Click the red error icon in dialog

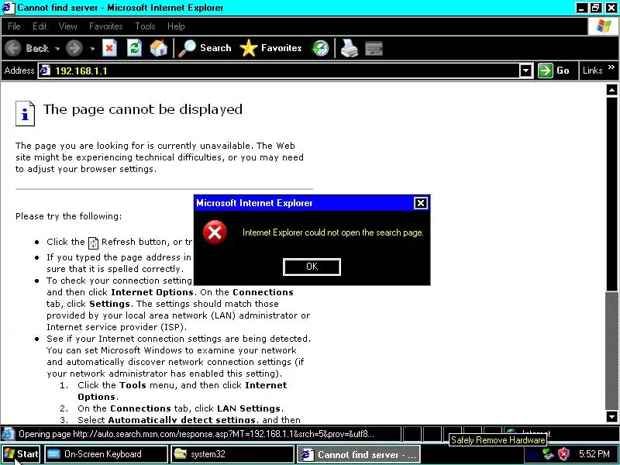point(215,232)
